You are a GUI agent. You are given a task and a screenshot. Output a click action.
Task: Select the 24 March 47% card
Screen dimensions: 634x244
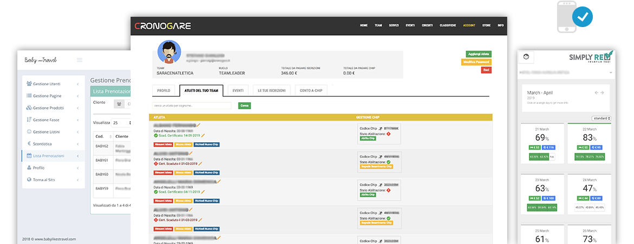click(589, 194)
